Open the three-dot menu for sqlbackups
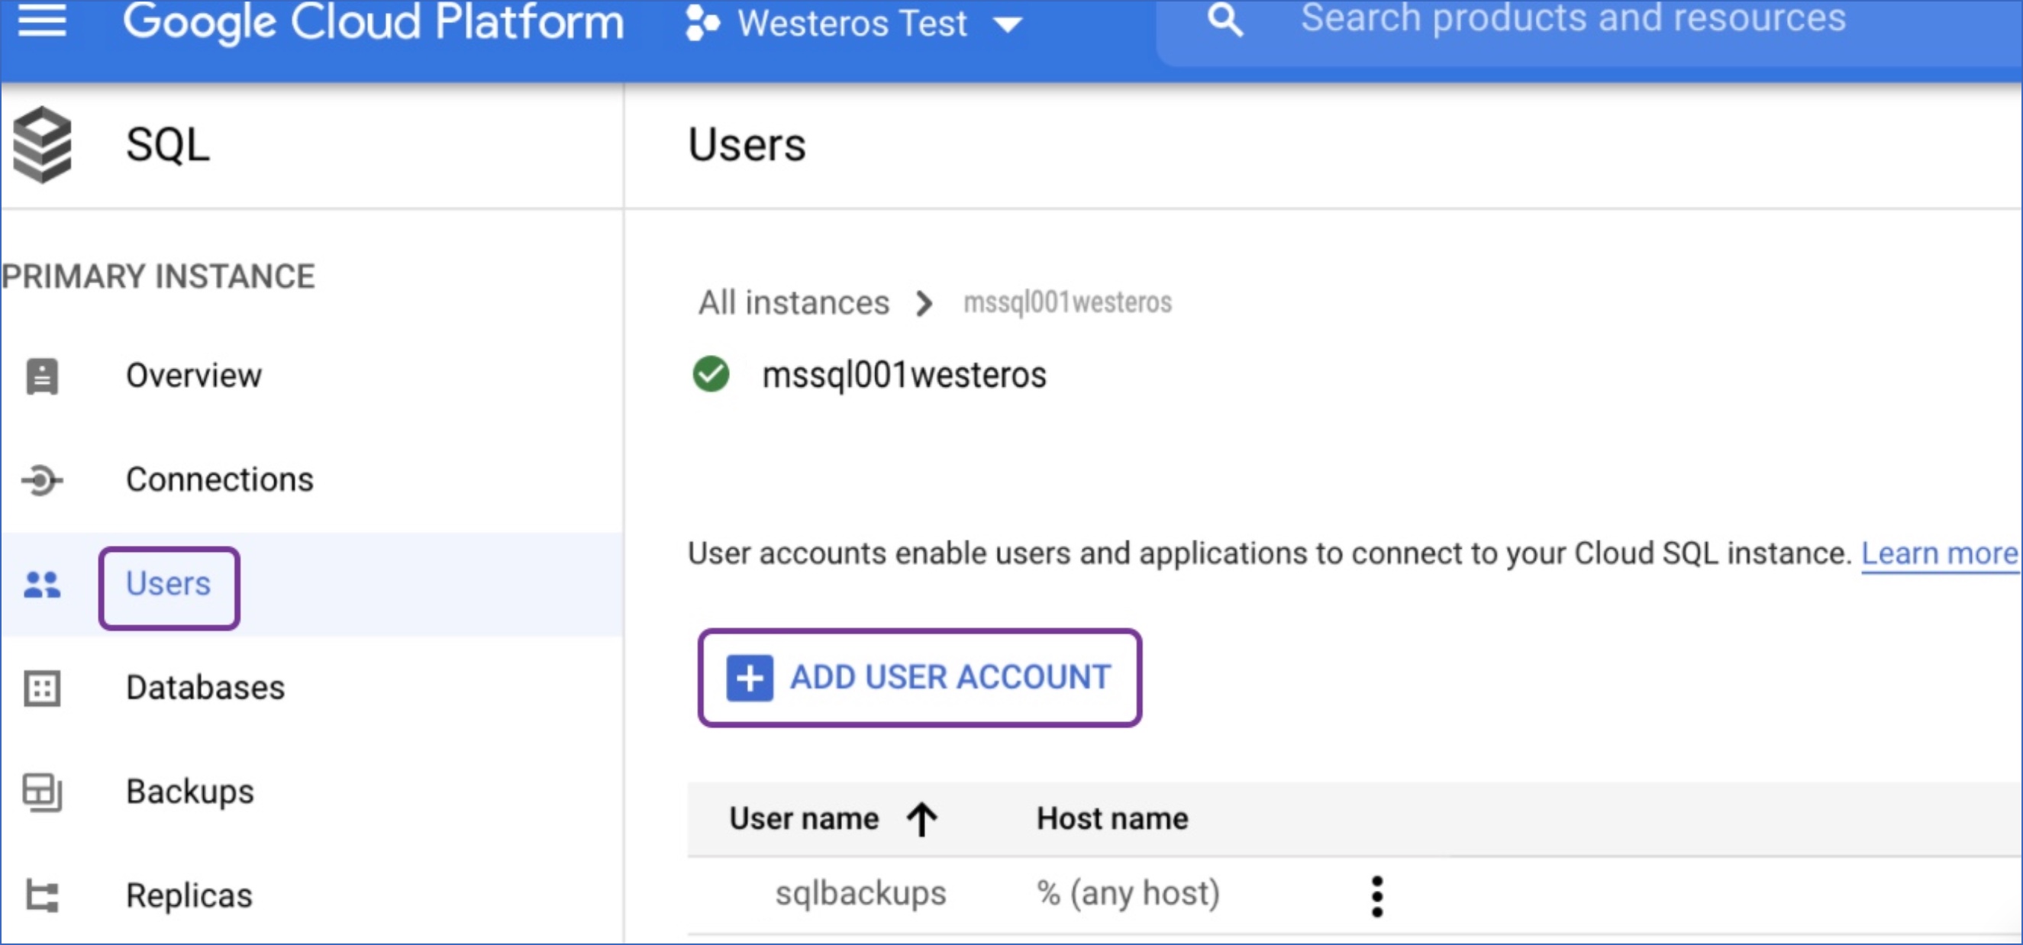This screenshot has height=945, width=2023. click(x=1376, y=896)
